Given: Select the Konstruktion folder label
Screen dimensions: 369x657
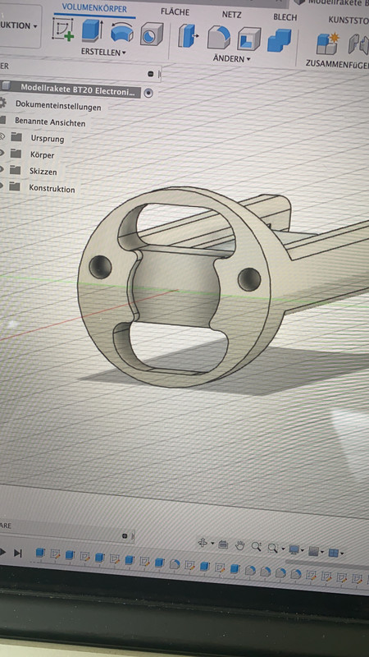Looking at the screenshot, I should (x=52, y=189).
